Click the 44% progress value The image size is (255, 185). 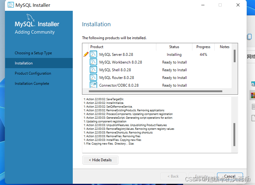click(203, 55)
